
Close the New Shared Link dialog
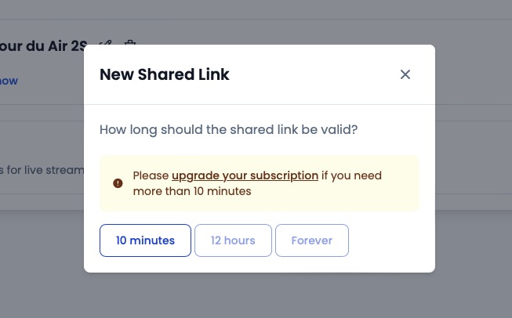[405, 74]
